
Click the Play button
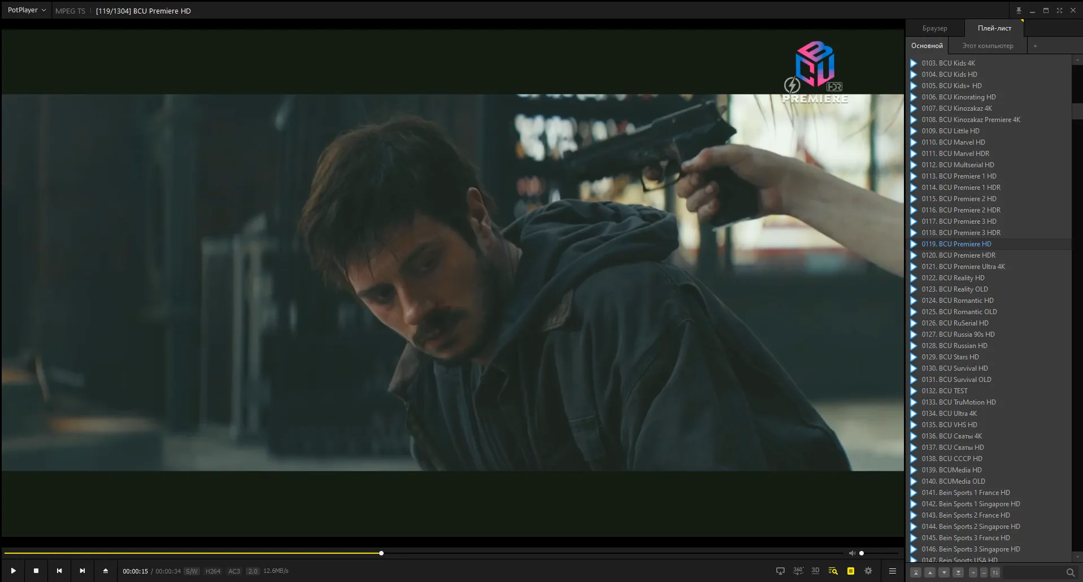click(14, 571)
